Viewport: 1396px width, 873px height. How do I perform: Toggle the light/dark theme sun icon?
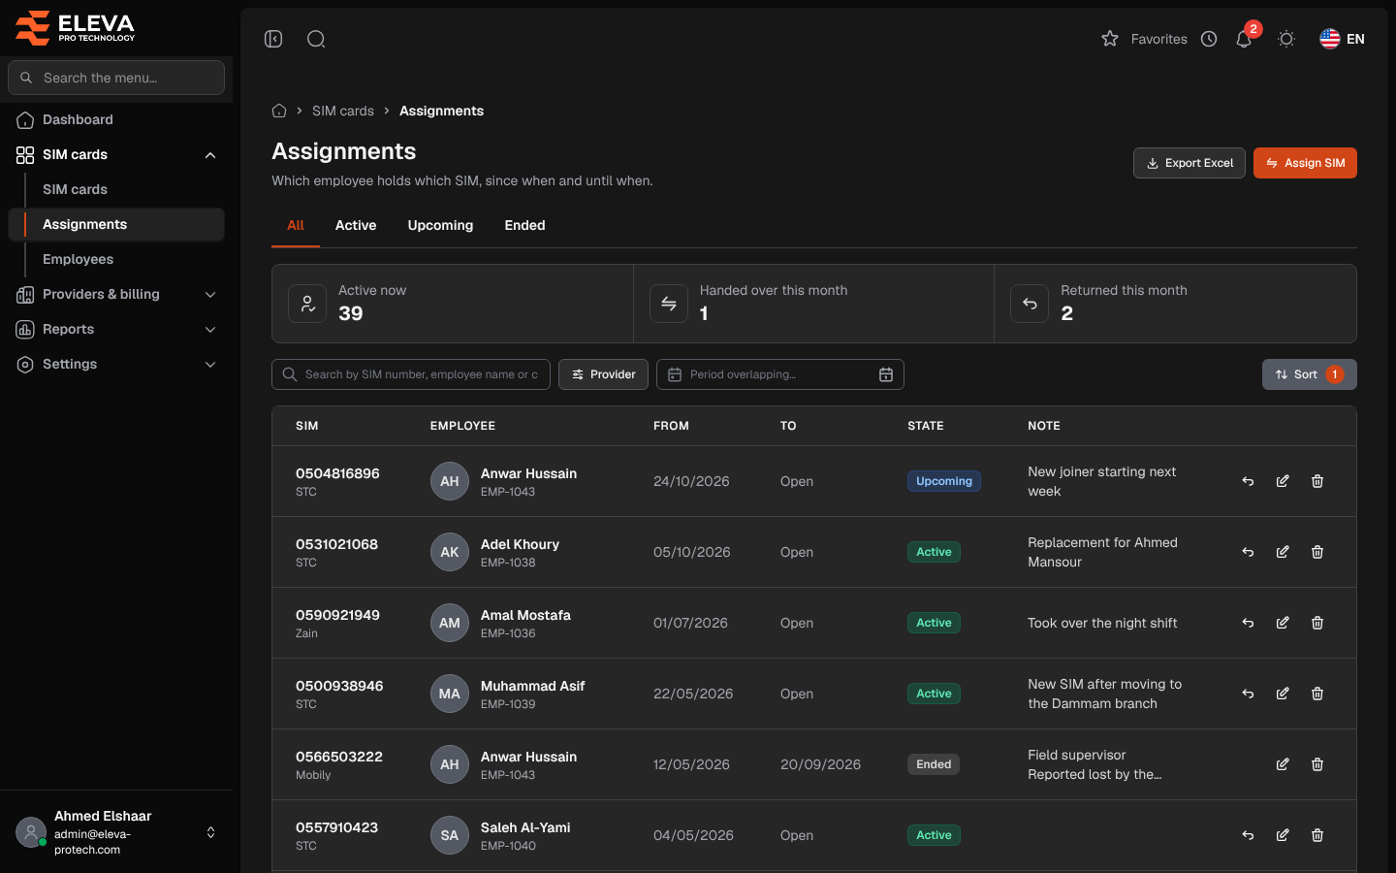tap(1286, 39)
